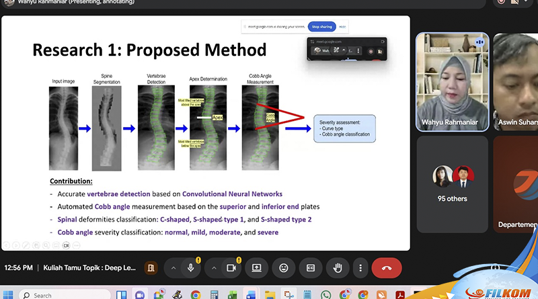Open Google Chrome from the taskbar

196,295
